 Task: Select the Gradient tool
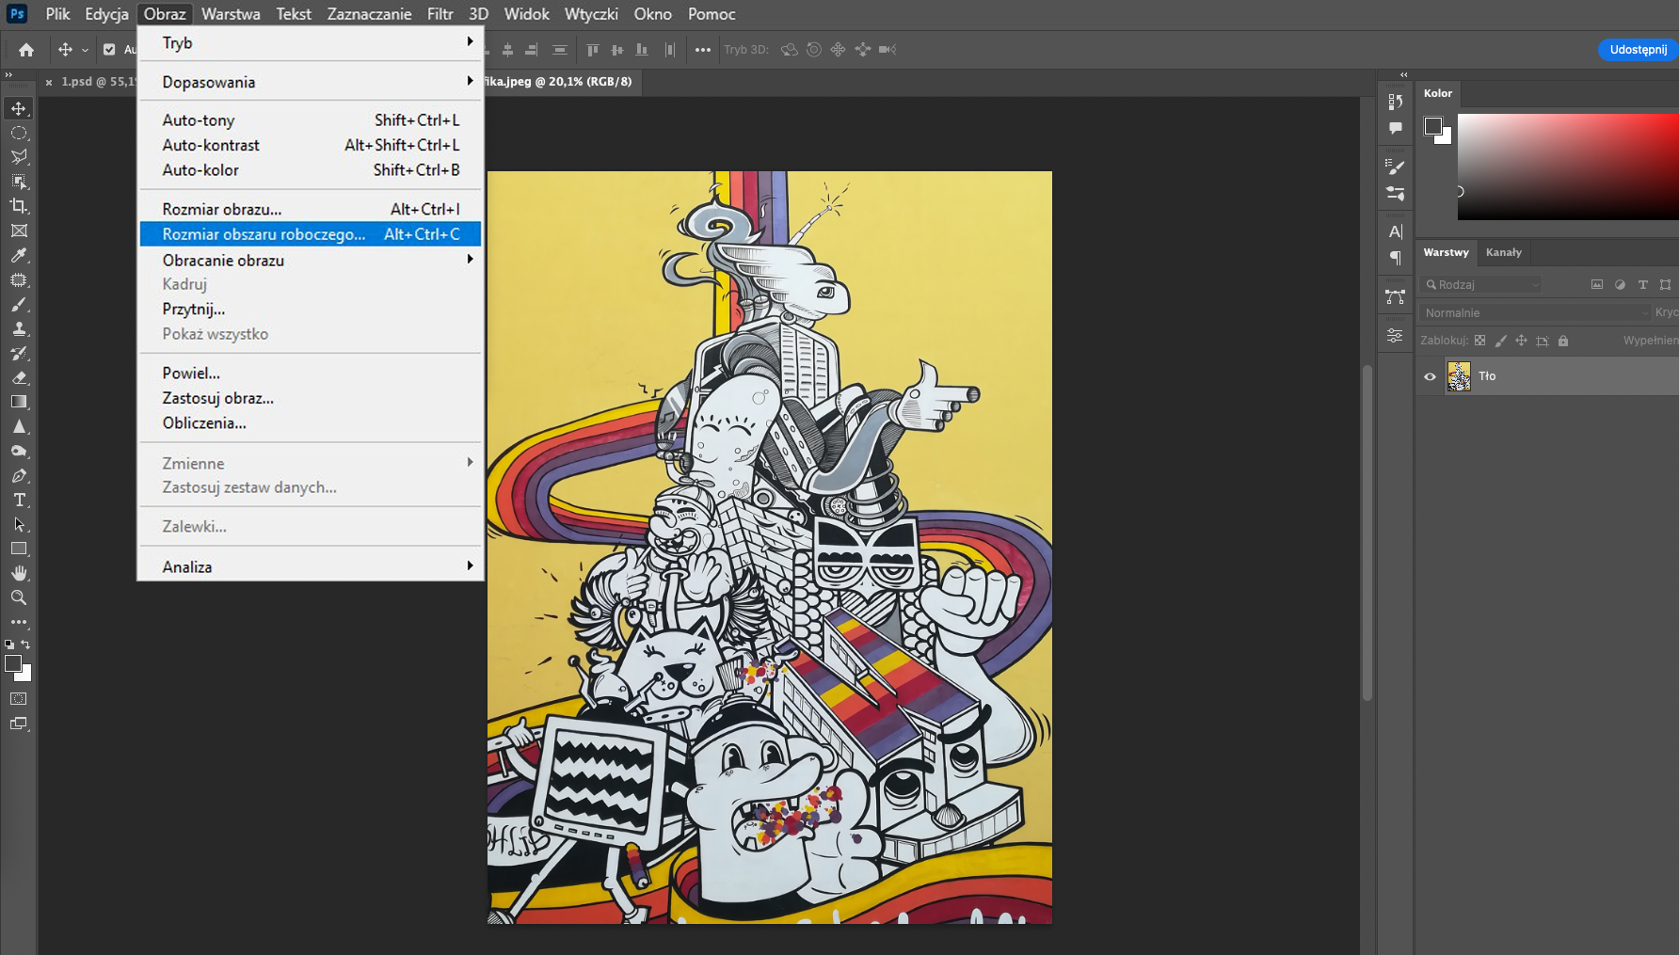[x=19, y=402]
